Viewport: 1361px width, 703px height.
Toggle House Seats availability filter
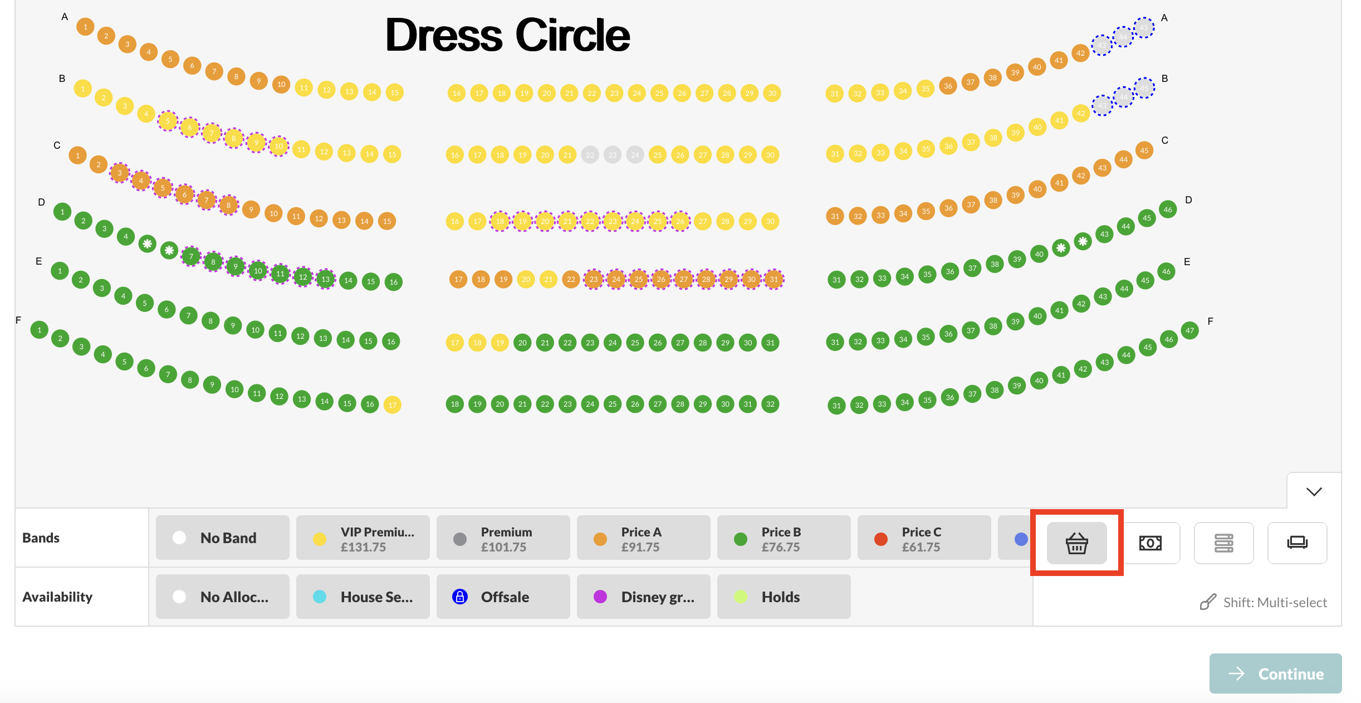(x=363, y=597)
